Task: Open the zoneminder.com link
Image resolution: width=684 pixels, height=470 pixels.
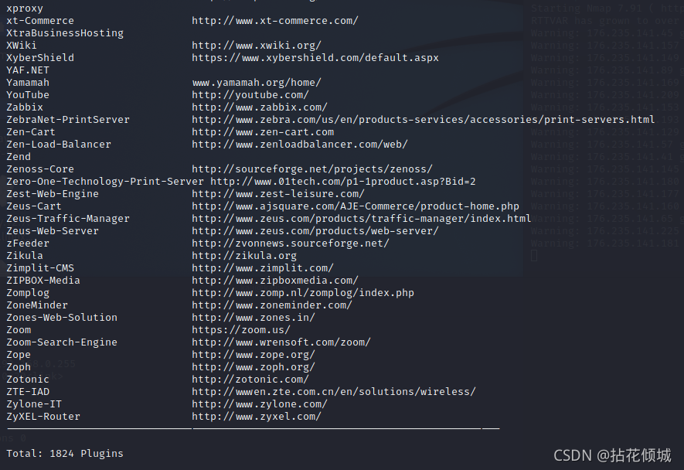Action: 272,305
